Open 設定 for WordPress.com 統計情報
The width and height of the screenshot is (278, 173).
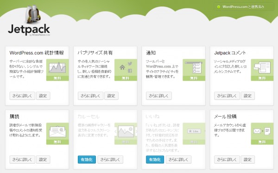pyautogui.click(x=43, y=96)
